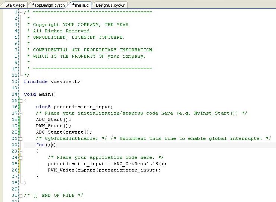This screenshot has width=276, height=202.
Task: Select the *main.c editor tab
Action: coord(81,5)
